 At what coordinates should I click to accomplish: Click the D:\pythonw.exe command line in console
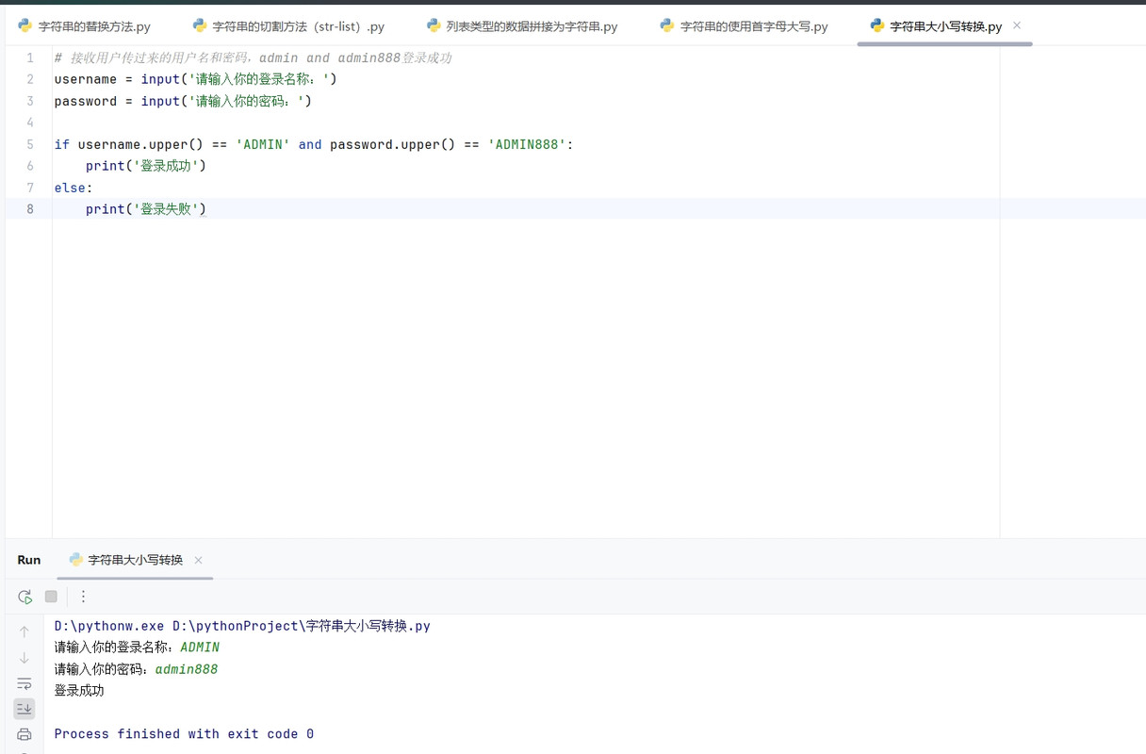click(242, 626)
